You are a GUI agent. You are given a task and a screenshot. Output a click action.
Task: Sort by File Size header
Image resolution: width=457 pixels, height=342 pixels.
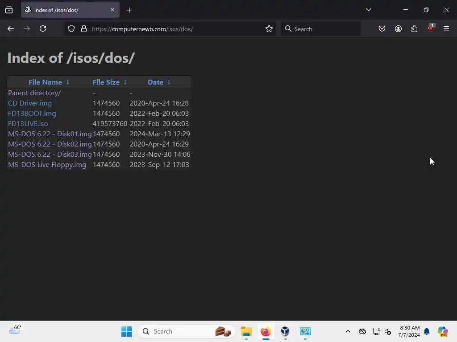click(106, 82)
